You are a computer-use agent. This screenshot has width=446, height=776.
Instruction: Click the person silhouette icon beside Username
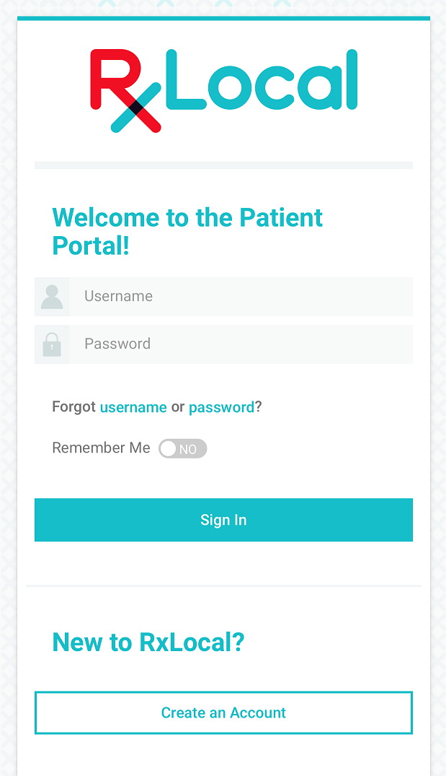pos(52,297)
